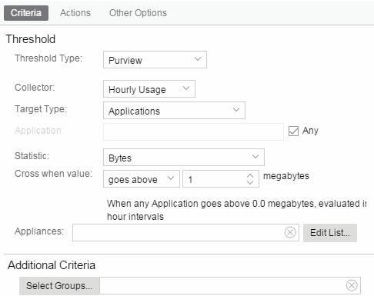Uncheck the Any application checkbox

pos(293,131)
